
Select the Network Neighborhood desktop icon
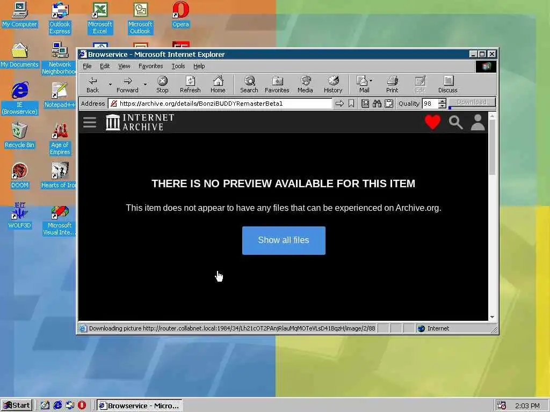[60, 58]
